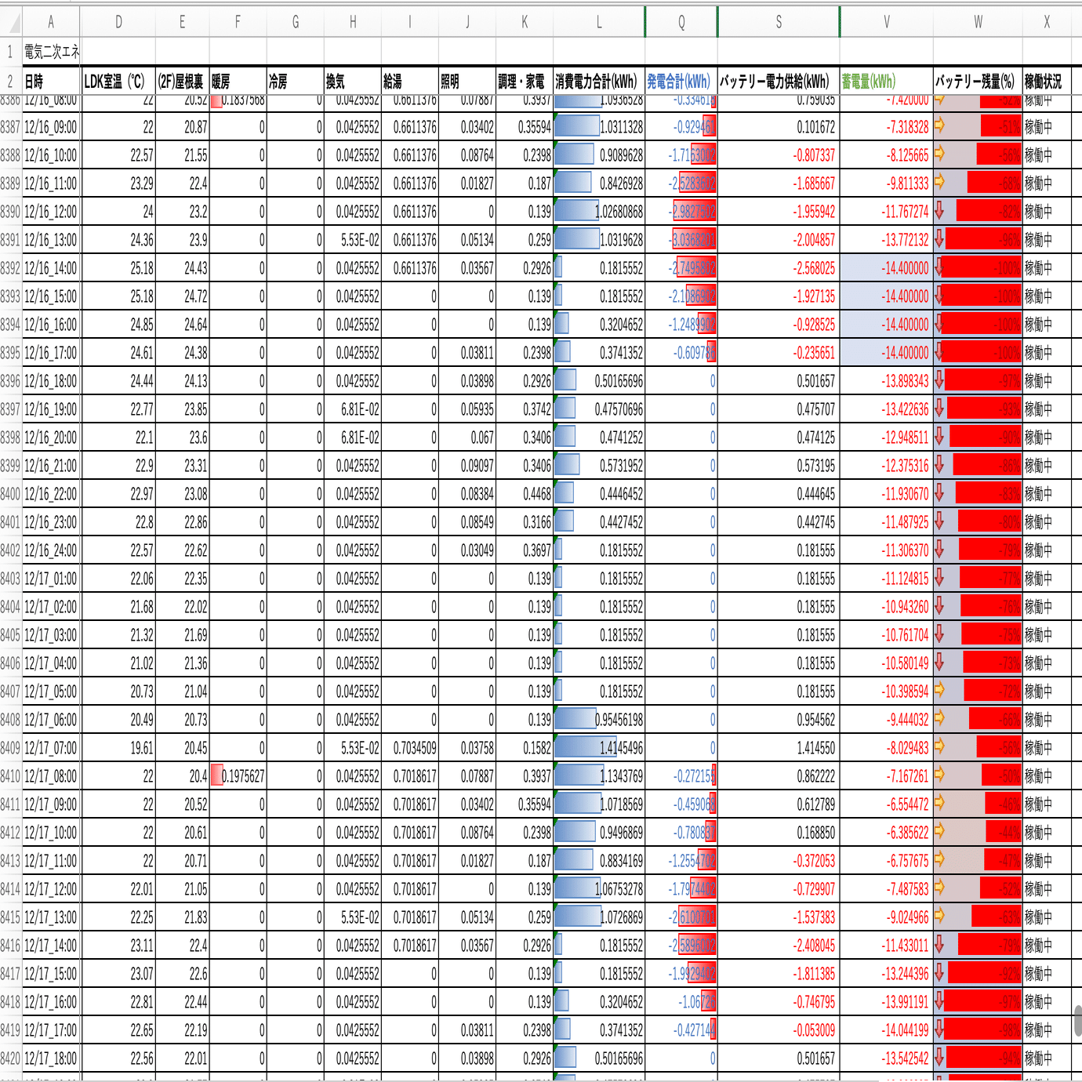Click the 換気 header cell
Image resolution: width=1082 pixels, height=1082 pixels.
point(353,82)
